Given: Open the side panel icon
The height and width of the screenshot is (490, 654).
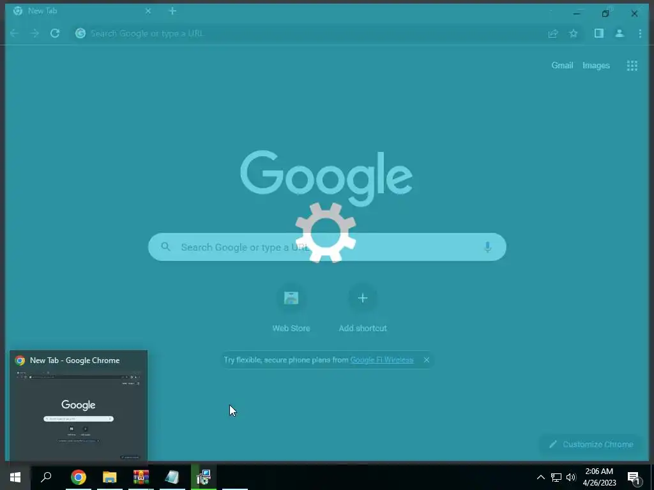Looking at the screenshot, I should [x=599, y=33].
